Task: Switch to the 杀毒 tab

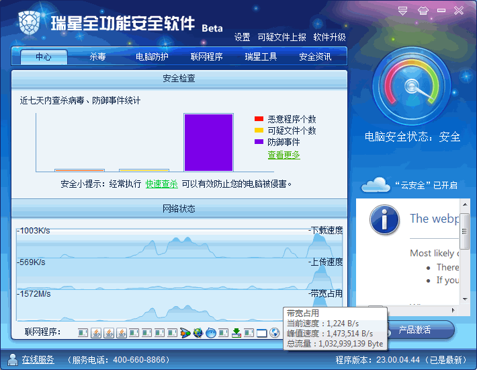Action: click(x=97, y=57)
